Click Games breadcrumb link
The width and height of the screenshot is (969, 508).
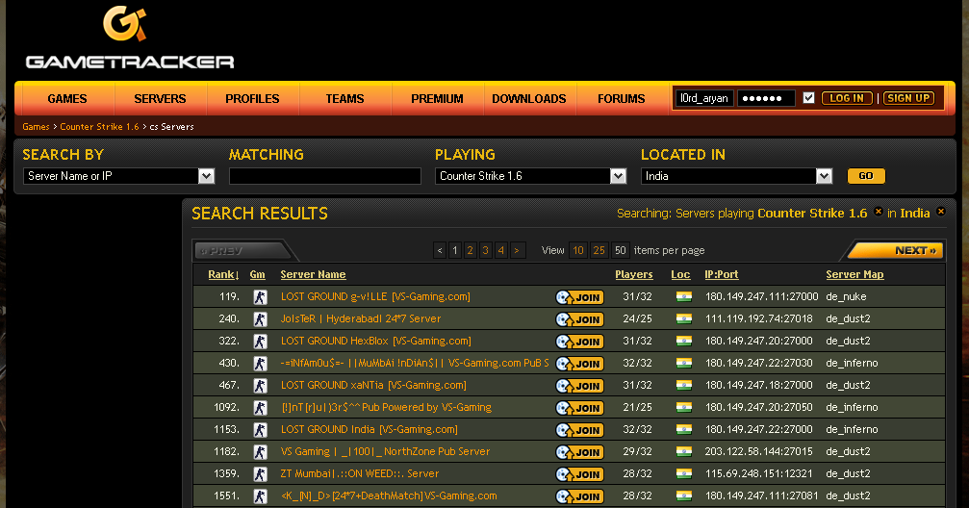click(x=36, y=127)
